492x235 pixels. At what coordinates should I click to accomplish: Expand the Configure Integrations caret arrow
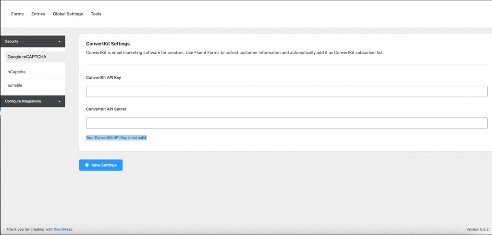point(59,102)
